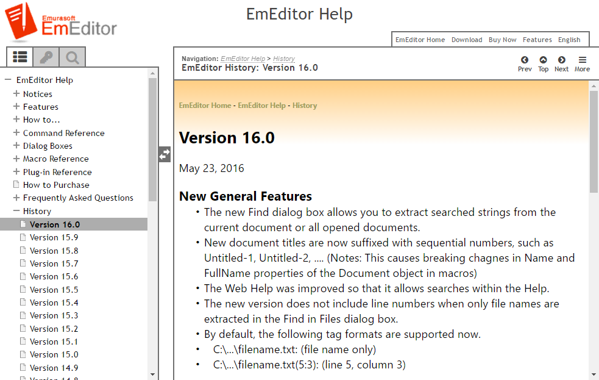Image resolution: width=599 pixels, height=380 pixels.
Task: Click the tree pane scroll-up arrow
Action: [152, 73]
